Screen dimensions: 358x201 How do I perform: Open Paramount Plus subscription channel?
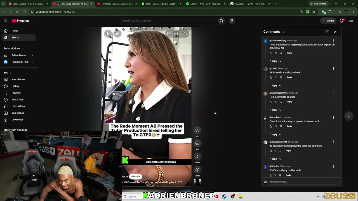tap(18, 62)
